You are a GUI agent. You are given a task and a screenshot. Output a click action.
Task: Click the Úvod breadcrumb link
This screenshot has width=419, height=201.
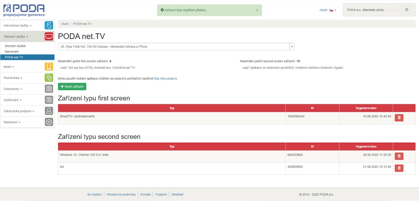pyautogui.click(x=65, y=24)
